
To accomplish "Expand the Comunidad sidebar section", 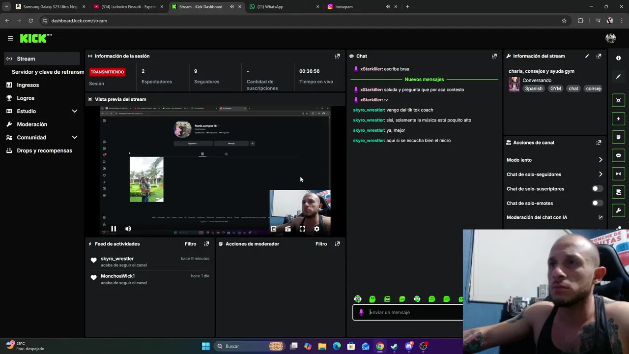I will click(x=75, y=138).
